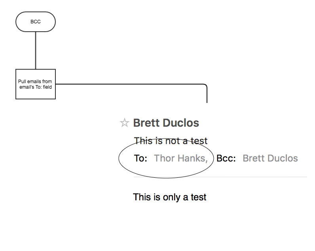Select the 'Pull emails from' box
The width and height of the screenshot is (315, 251).
(x=36, y=84)
